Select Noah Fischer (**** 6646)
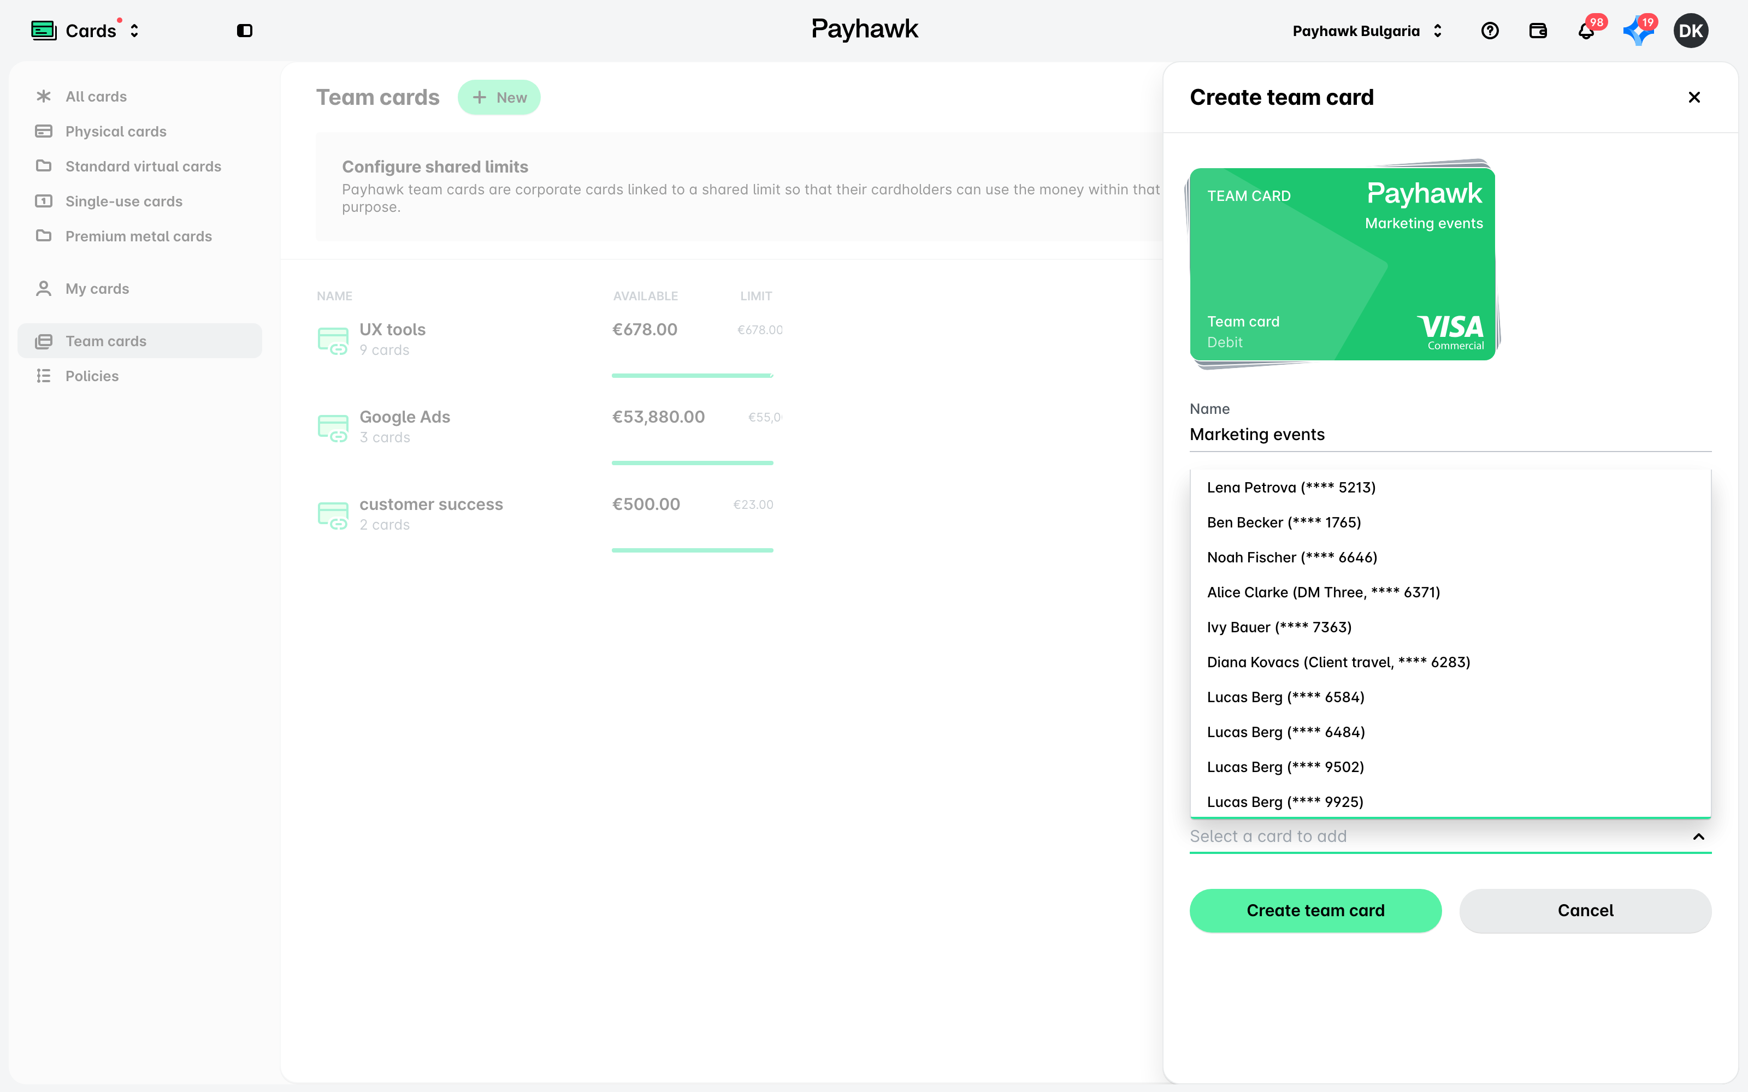 click(1450, 557)
